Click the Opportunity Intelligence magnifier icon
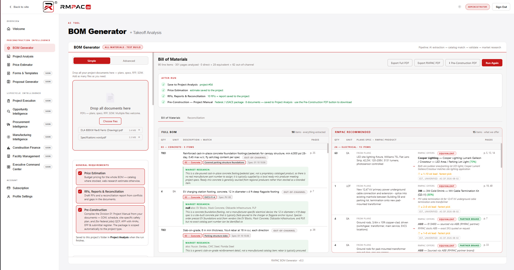Viewport: 514px width, 270px height. click(x=9, y=111)
